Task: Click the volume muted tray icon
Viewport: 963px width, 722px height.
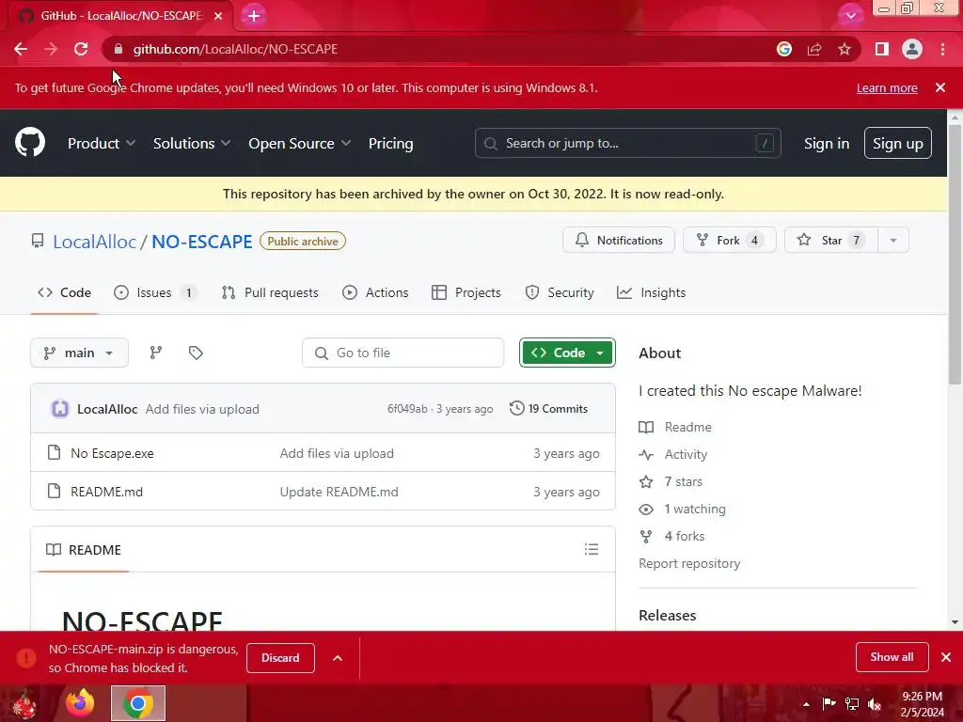Action: [x=875, y=704]
